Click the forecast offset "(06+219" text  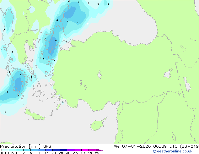[x=189, y=146]
